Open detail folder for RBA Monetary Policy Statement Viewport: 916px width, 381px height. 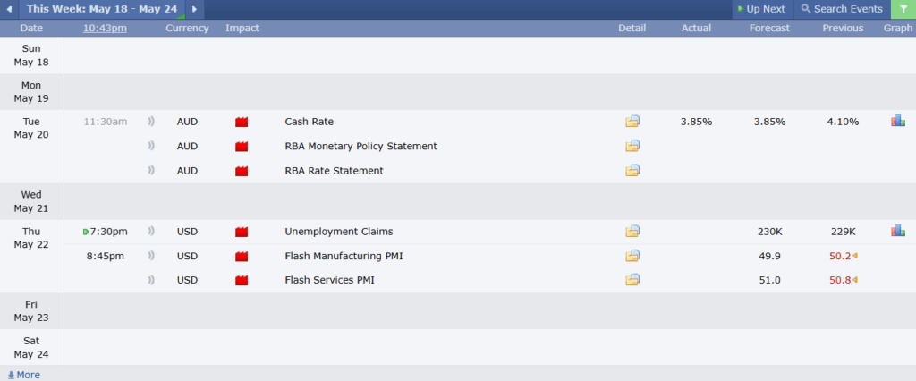coord(632,146)
